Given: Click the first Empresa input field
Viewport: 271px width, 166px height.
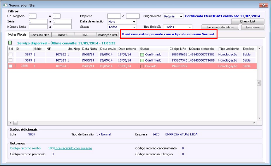Looking at the screenshot, I should click(x=114, y=16).
